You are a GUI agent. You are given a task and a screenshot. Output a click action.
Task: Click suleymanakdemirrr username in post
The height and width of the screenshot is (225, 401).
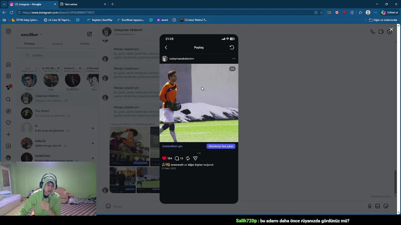pyautogui.click(x=182, y=59)
